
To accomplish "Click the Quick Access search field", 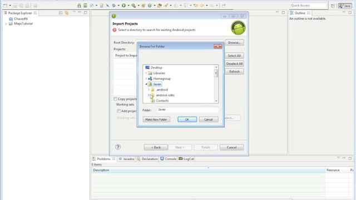I will 308,6.
